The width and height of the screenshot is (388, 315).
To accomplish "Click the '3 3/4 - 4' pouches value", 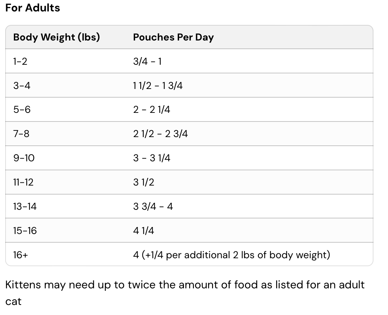I will coord(153,206).
